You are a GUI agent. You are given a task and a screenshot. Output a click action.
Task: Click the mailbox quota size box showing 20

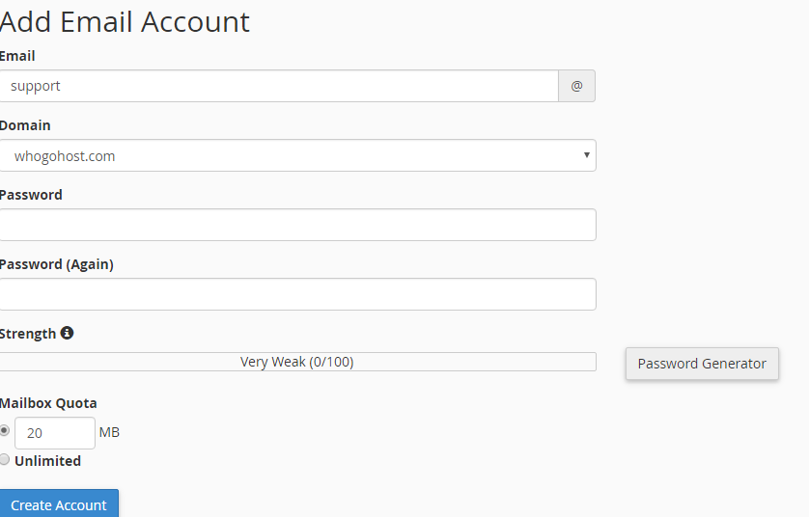click(54, 433)
